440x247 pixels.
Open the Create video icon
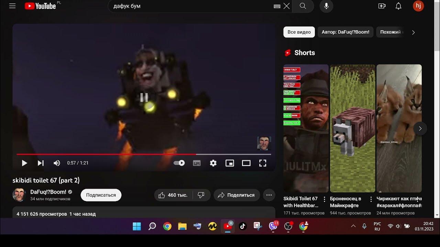click(x=382, y=6)
